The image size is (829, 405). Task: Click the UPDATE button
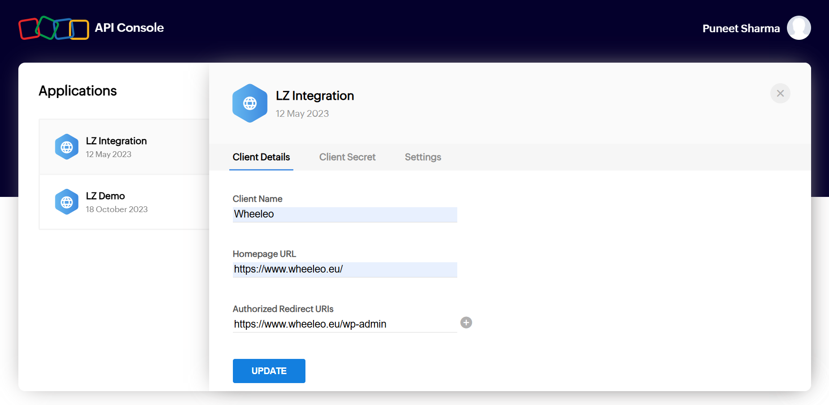[x=269, y=371]
